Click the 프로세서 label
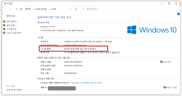The width and height of the screenshot is (182, 96). pos(44,42)
